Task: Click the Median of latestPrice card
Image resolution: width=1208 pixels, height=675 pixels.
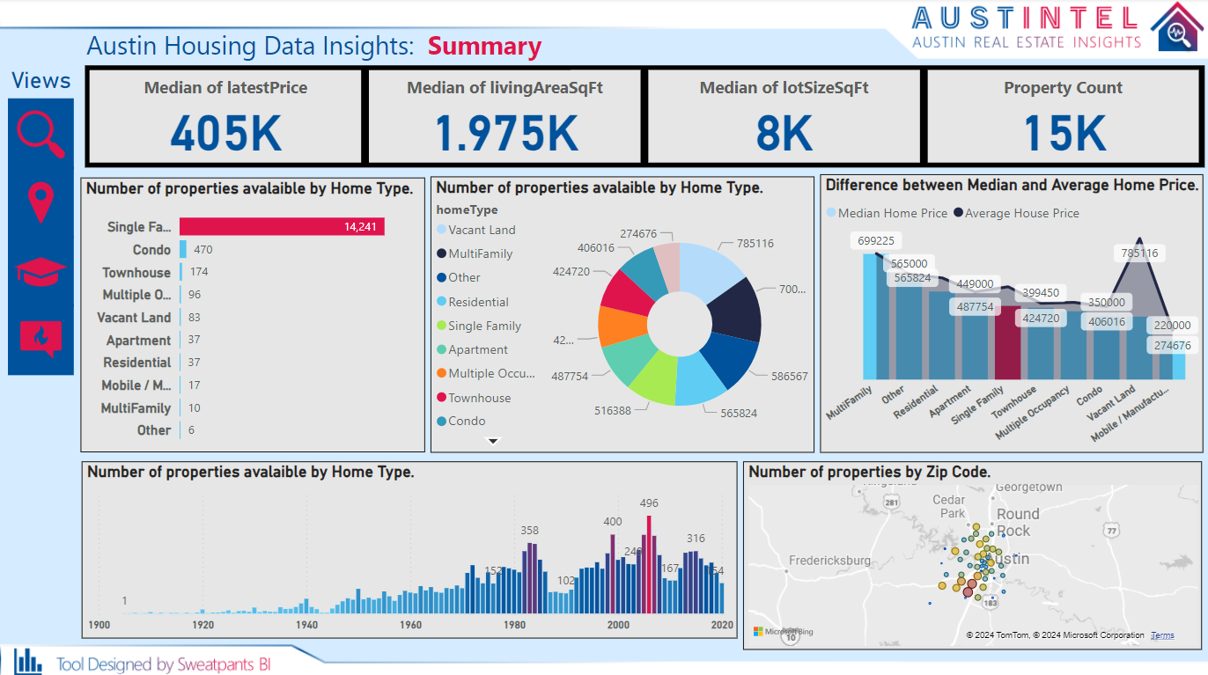Action: tap(225, 117)
